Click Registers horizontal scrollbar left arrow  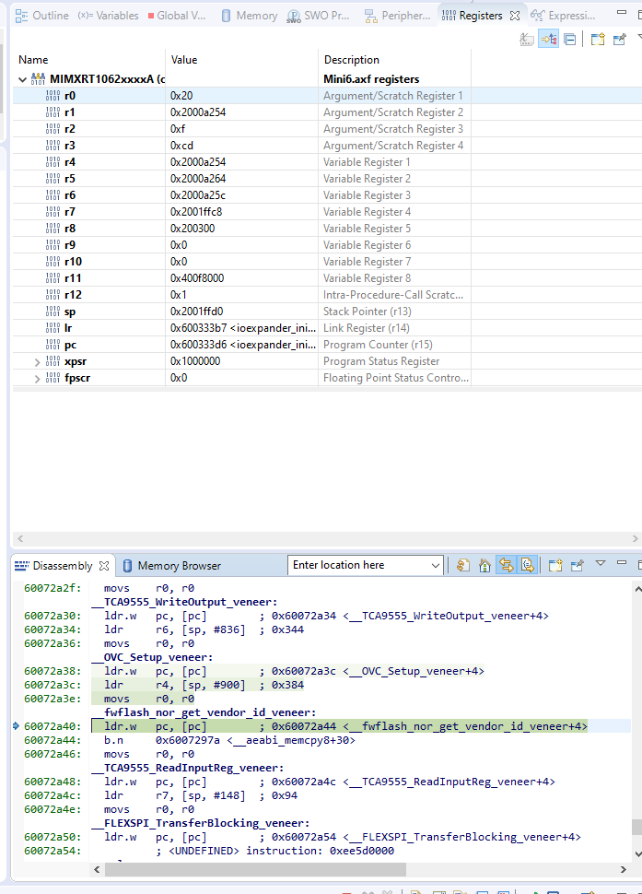click(20, 539)
